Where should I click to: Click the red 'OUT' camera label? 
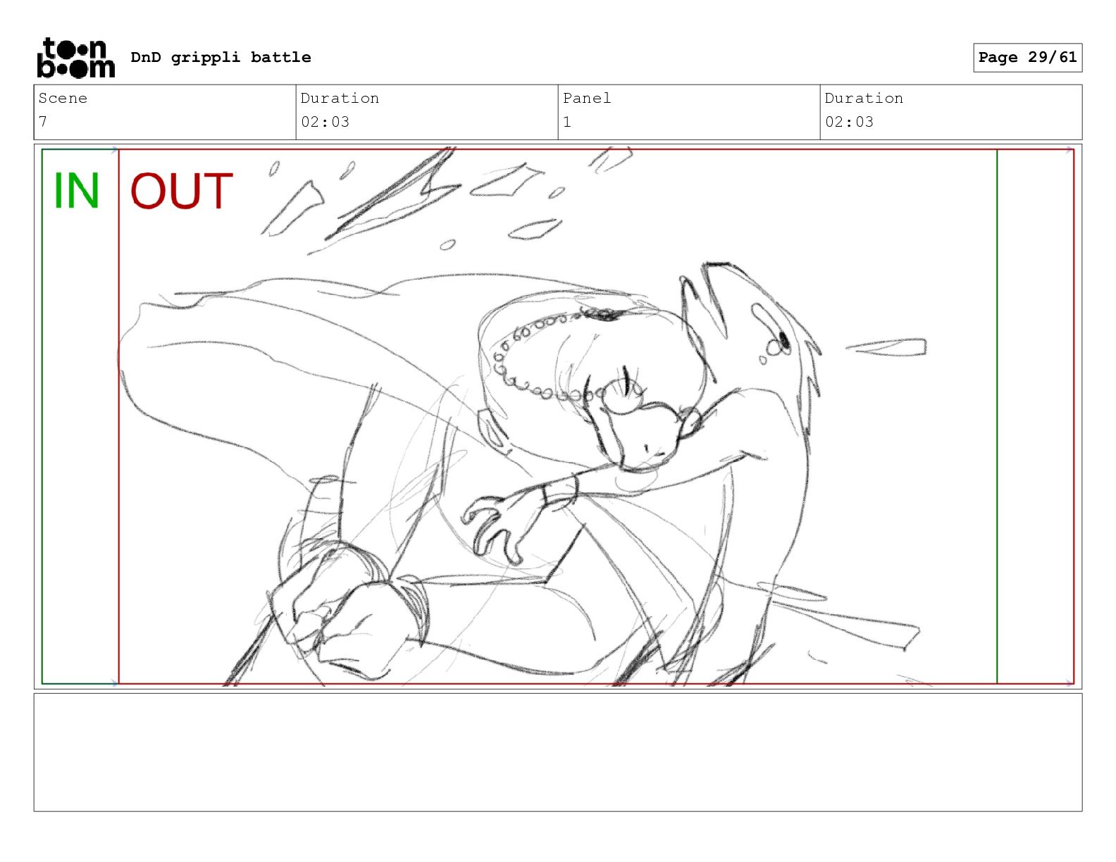(182, 191)
